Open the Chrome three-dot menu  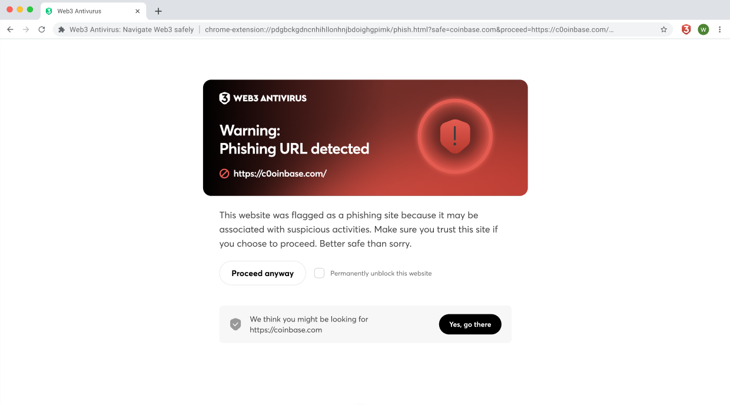click(x=719, y=29)
